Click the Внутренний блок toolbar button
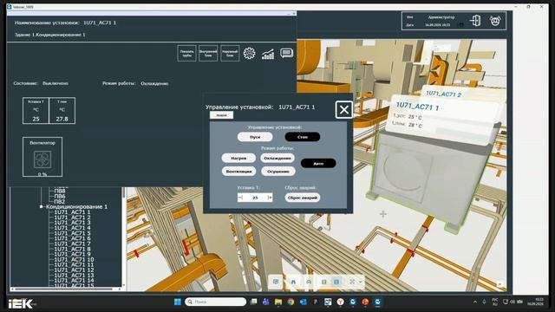The height and width of the screenshot is (312, 555). point(208,54)
